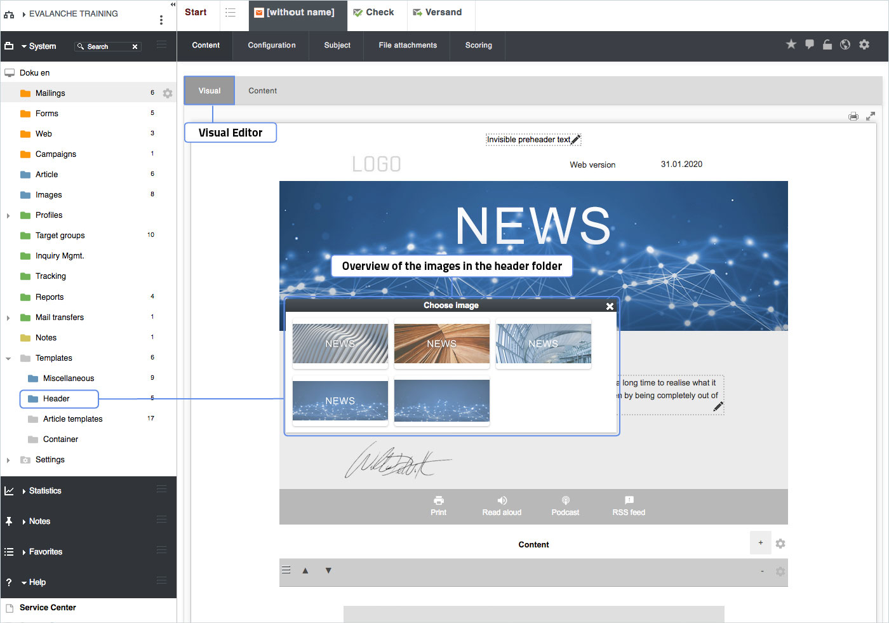The height and width of the screenshot is (623, 889).
Task: Click the star favorite icon in toolbar
Action: 791,44
